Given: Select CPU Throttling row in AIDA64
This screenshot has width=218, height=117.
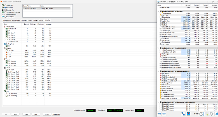Looking at the screenshot, I should [28, 96].
